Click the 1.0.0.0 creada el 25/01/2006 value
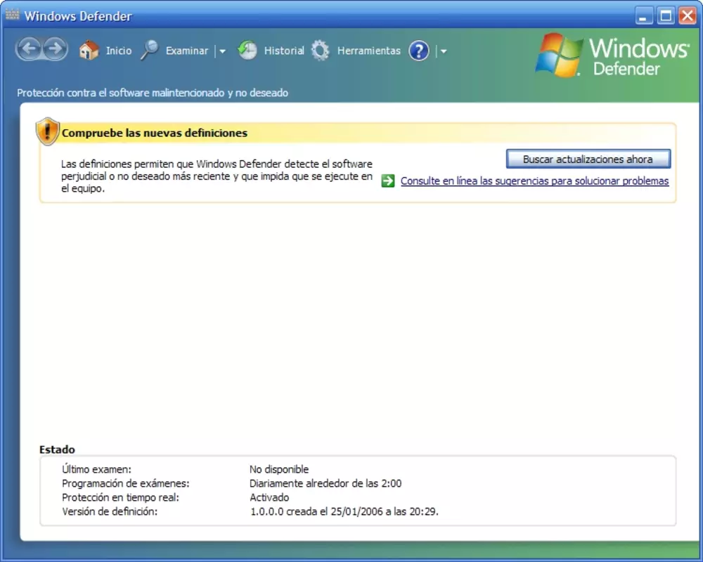 pos(344,511)
